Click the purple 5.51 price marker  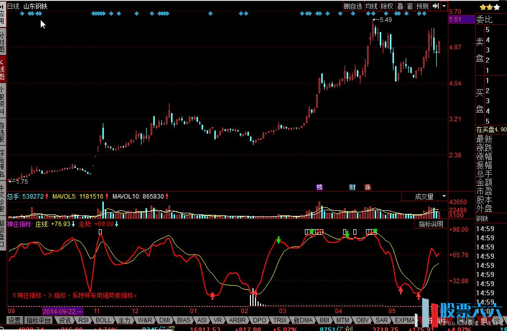(455, 19)
